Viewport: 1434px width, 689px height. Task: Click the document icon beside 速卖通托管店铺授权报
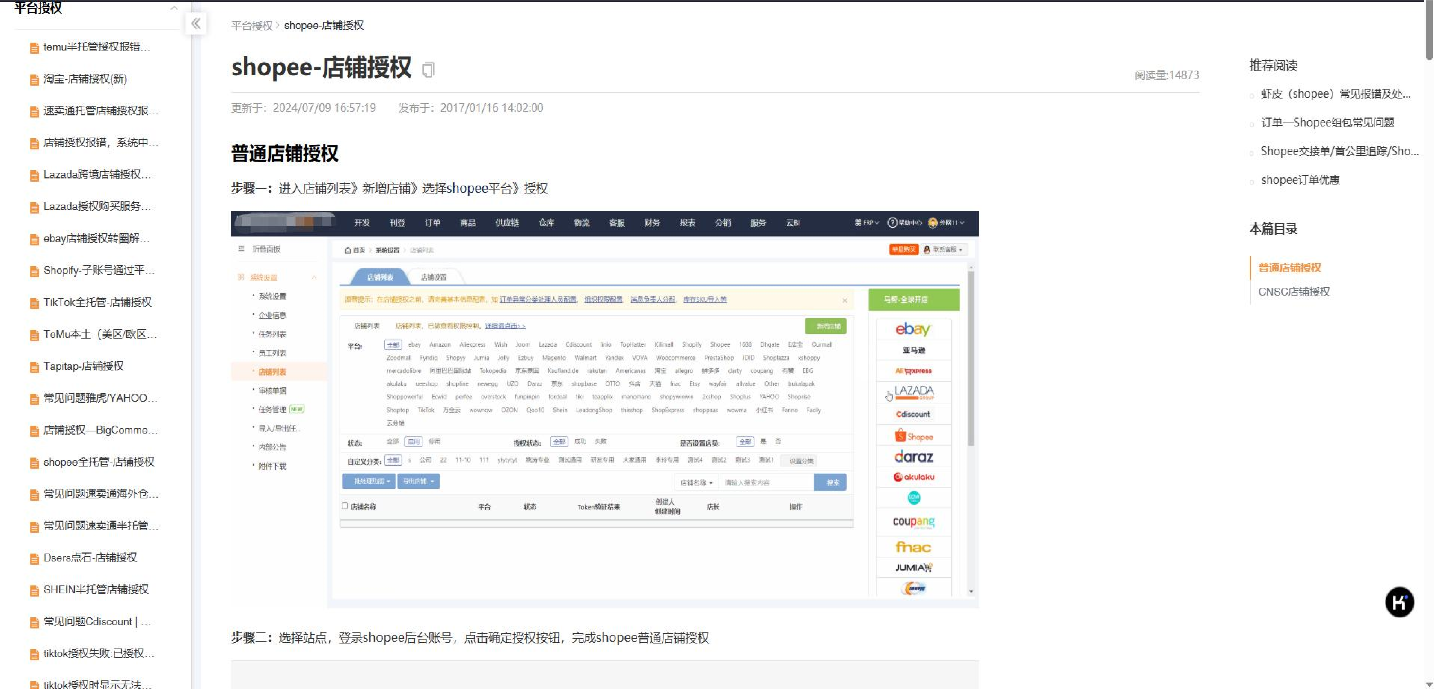coord(34,112)
